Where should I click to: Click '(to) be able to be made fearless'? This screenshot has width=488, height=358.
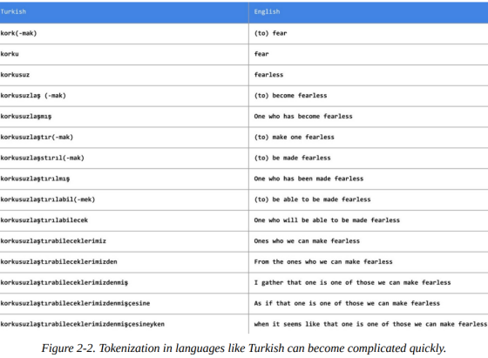(x=313, y=199)
